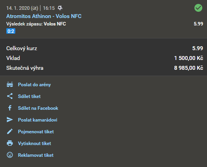Screen dimensions: 207x167
Task: Click the arena stadium icon
Action: pos(10,85)
